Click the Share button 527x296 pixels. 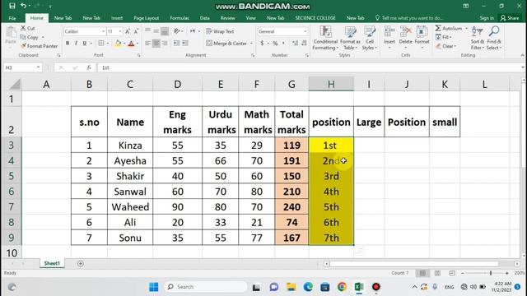click(509, 18)
